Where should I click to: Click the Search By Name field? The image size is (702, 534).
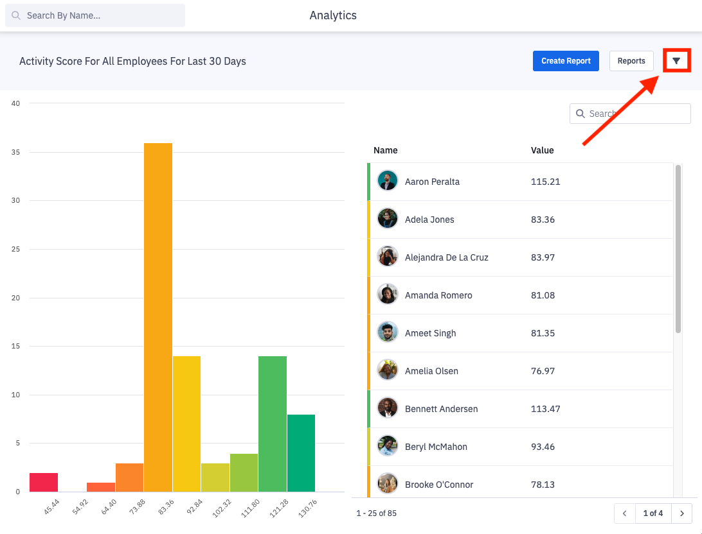(95, 15)
